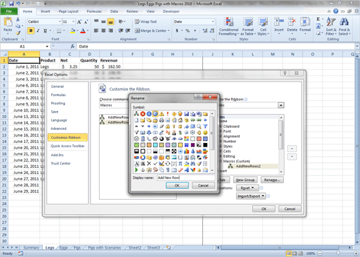Move selected item up with arrow button
This screenshot has width=360, height=257.
point(292,149)
